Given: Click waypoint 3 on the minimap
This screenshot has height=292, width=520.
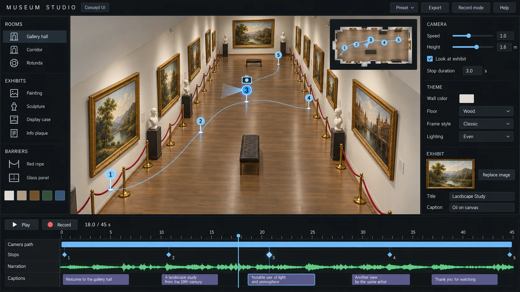Looking at the screenshot, I should 370,40.
